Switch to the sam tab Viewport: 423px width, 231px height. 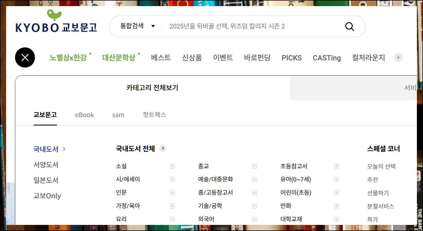(x=118, y=115)
